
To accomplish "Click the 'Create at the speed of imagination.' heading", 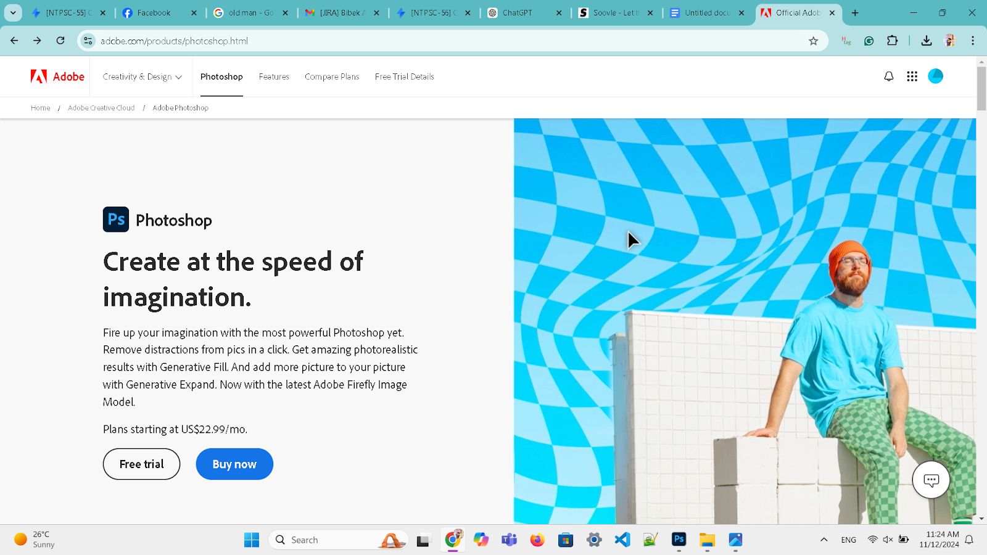I will click(x=233, y=279).
